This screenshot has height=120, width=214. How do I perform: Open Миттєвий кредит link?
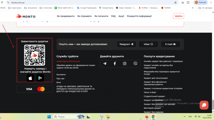point(152,108)
